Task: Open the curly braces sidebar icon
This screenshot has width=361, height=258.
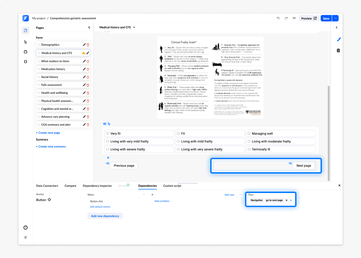Action: pyautogui.click(x=25, y=62)
